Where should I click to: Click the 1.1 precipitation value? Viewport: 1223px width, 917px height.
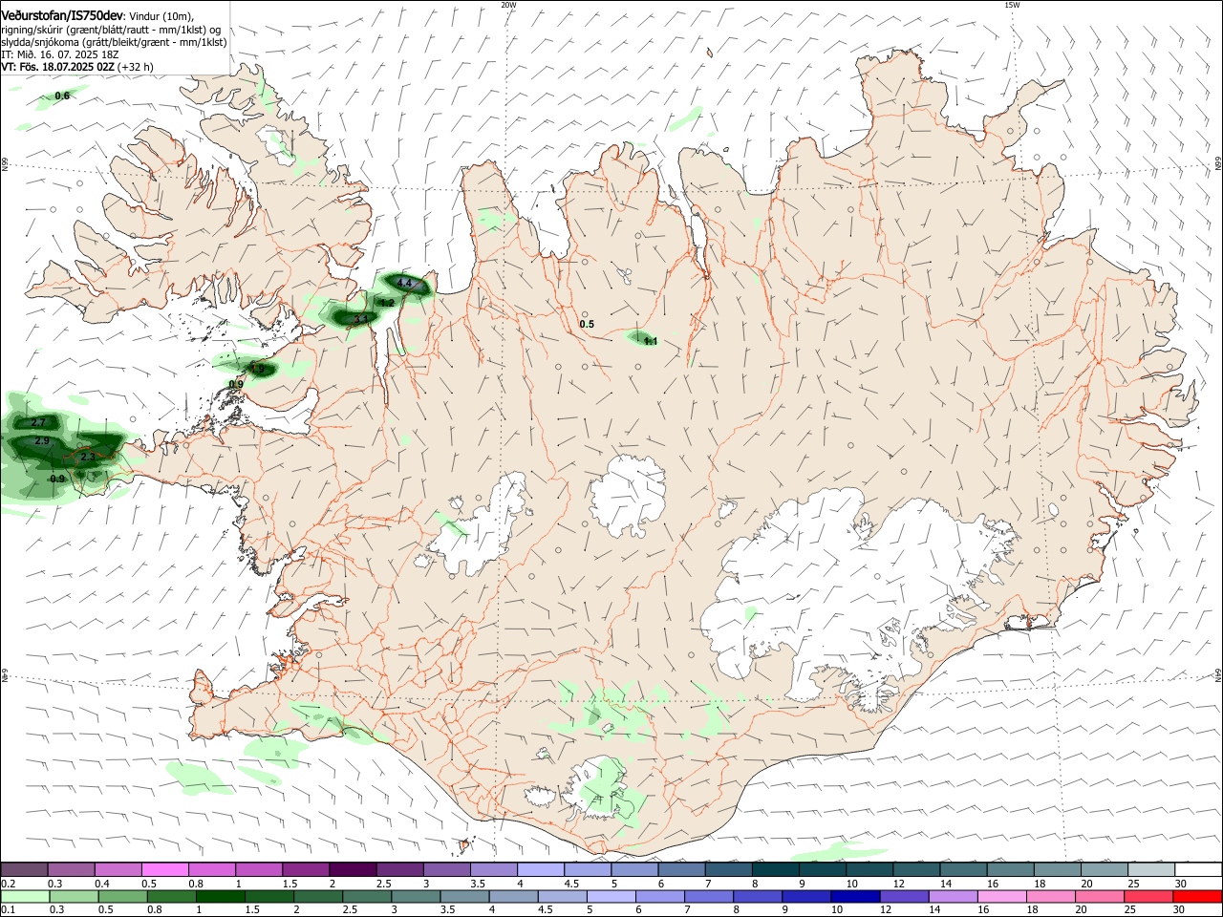[x=651, y=341]
